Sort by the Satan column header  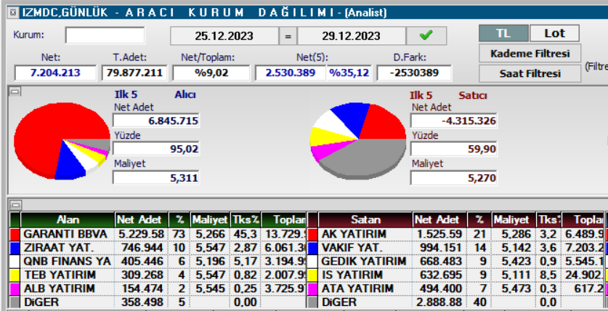(365, 220)
